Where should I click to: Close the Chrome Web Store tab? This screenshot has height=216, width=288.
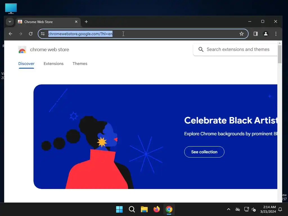76,22
